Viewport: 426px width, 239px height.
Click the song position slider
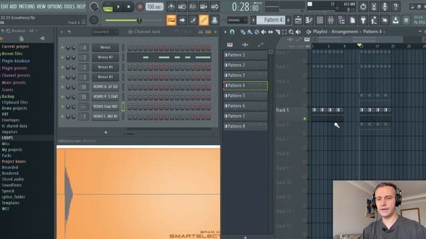[133, 20]
